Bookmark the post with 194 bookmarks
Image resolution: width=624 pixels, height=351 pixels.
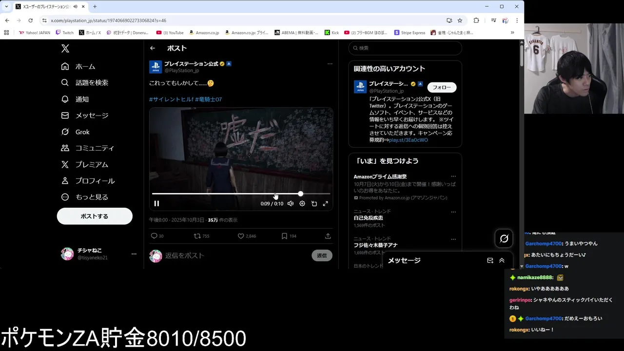coord(289,236)
